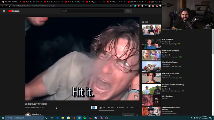The image size is (214, 120).
Task: Toggle the notification bell for Cherdleys
Action: click(x=137, y=115)
